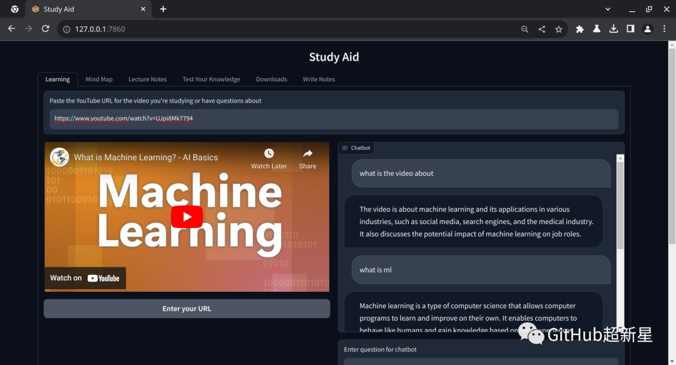Open video title What is Machine Learning link
The image size is (676, 365).
[x=146, y=158]
